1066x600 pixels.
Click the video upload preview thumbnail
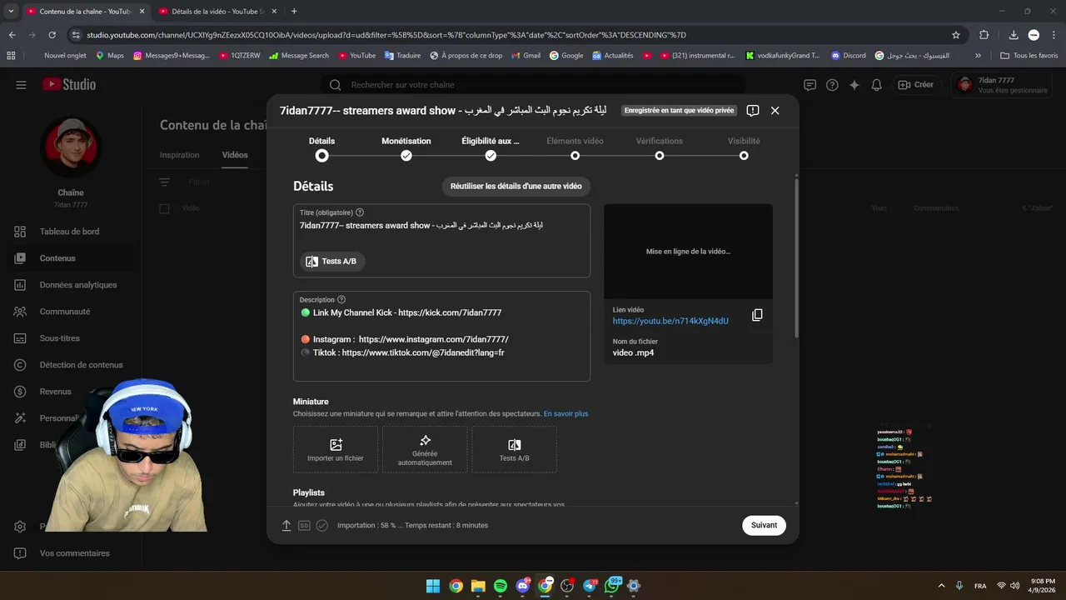point(688,251)
